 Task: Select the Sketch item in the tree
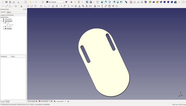point(11,25)
